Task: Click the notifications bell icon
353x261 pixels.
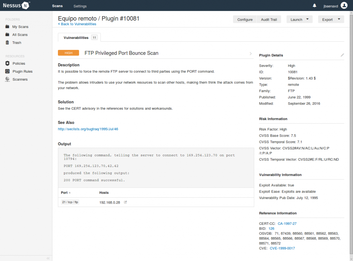Action: pyautogui.click(x=314, y=6)
